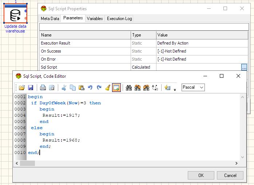This screenshot has width=254, height=185.
Task: Click the Replace A-to-B icon
Action: [x=155, y=88]
